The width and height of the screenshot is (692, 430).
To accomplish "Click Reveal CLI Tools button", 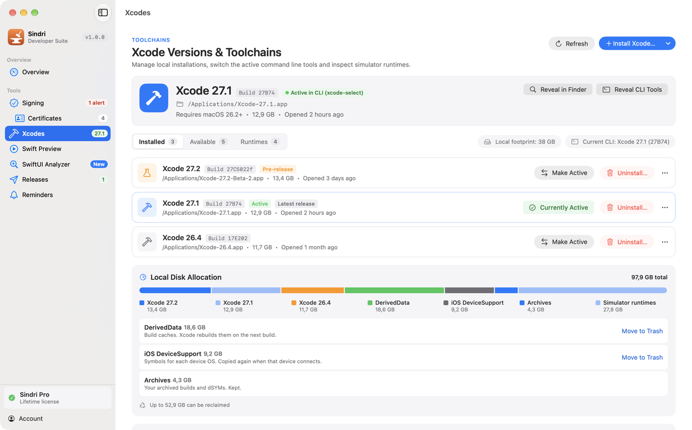I will 632,89.
